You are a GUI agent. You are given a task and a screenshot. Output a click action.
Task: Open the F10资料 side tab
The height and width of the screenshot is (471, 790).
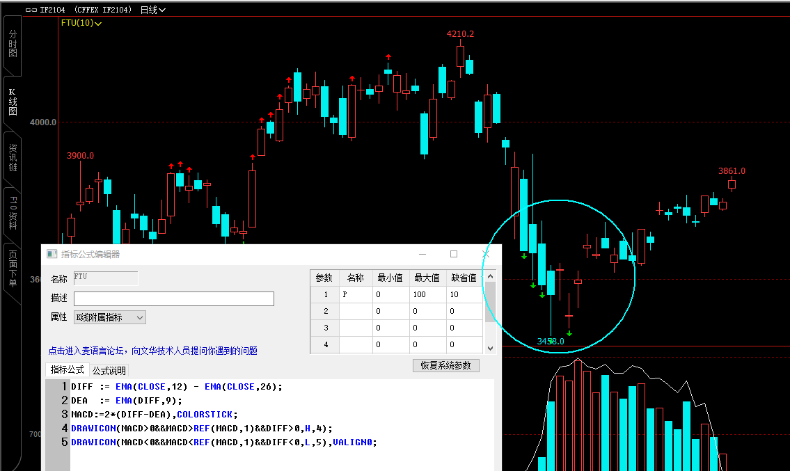13,214
